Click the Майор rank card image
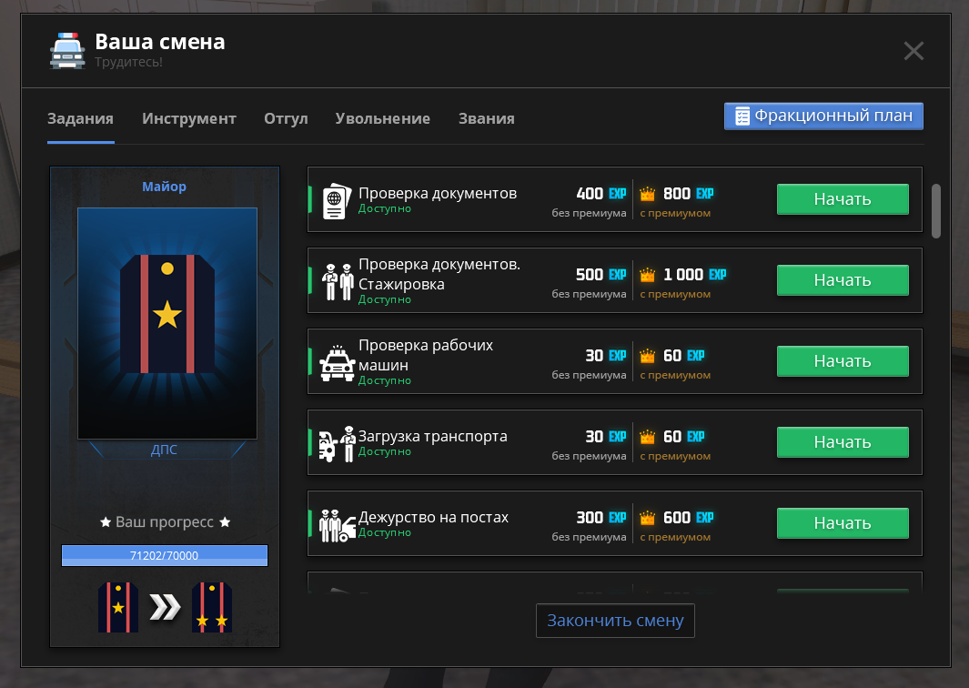The image size is (969, 688). (167, 323)
